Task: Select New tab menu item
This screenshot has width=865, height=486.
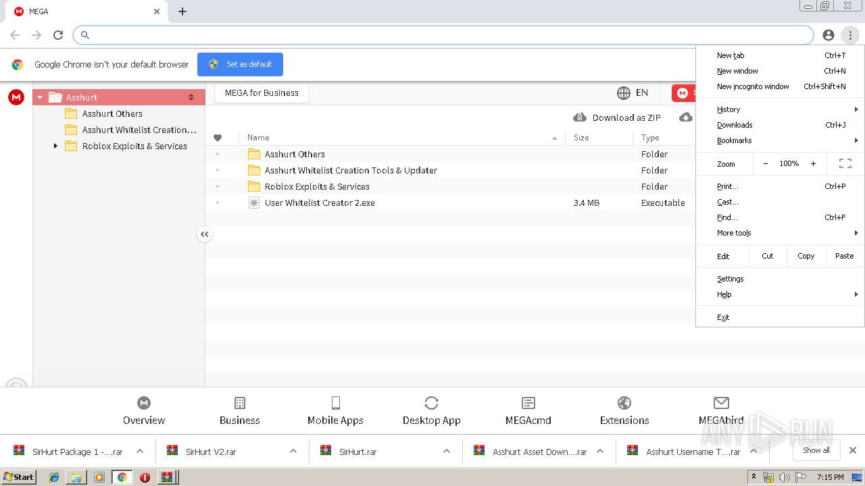Action: 780,55
